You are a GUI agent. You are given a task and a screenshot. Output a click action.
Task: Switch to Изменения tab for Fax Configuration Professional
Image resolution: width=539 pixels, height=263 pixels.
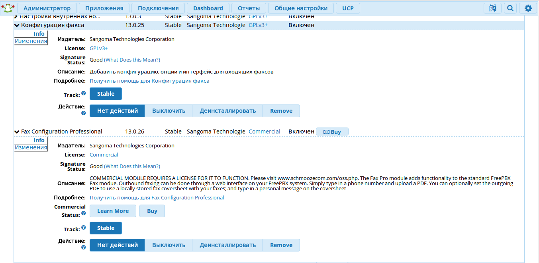(31, 147)
